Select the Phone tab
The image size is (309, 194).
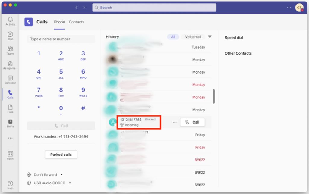[x=59, y=22]
